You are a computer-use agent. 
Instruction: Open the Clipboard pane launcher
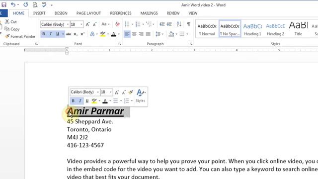(36, 44)
